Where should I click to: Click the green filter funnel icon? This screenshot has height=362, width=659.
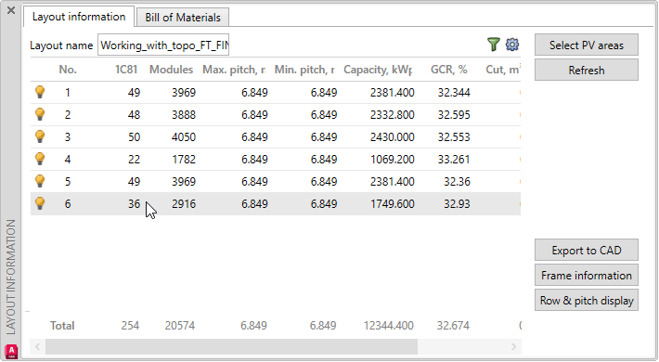coord(494,45)
